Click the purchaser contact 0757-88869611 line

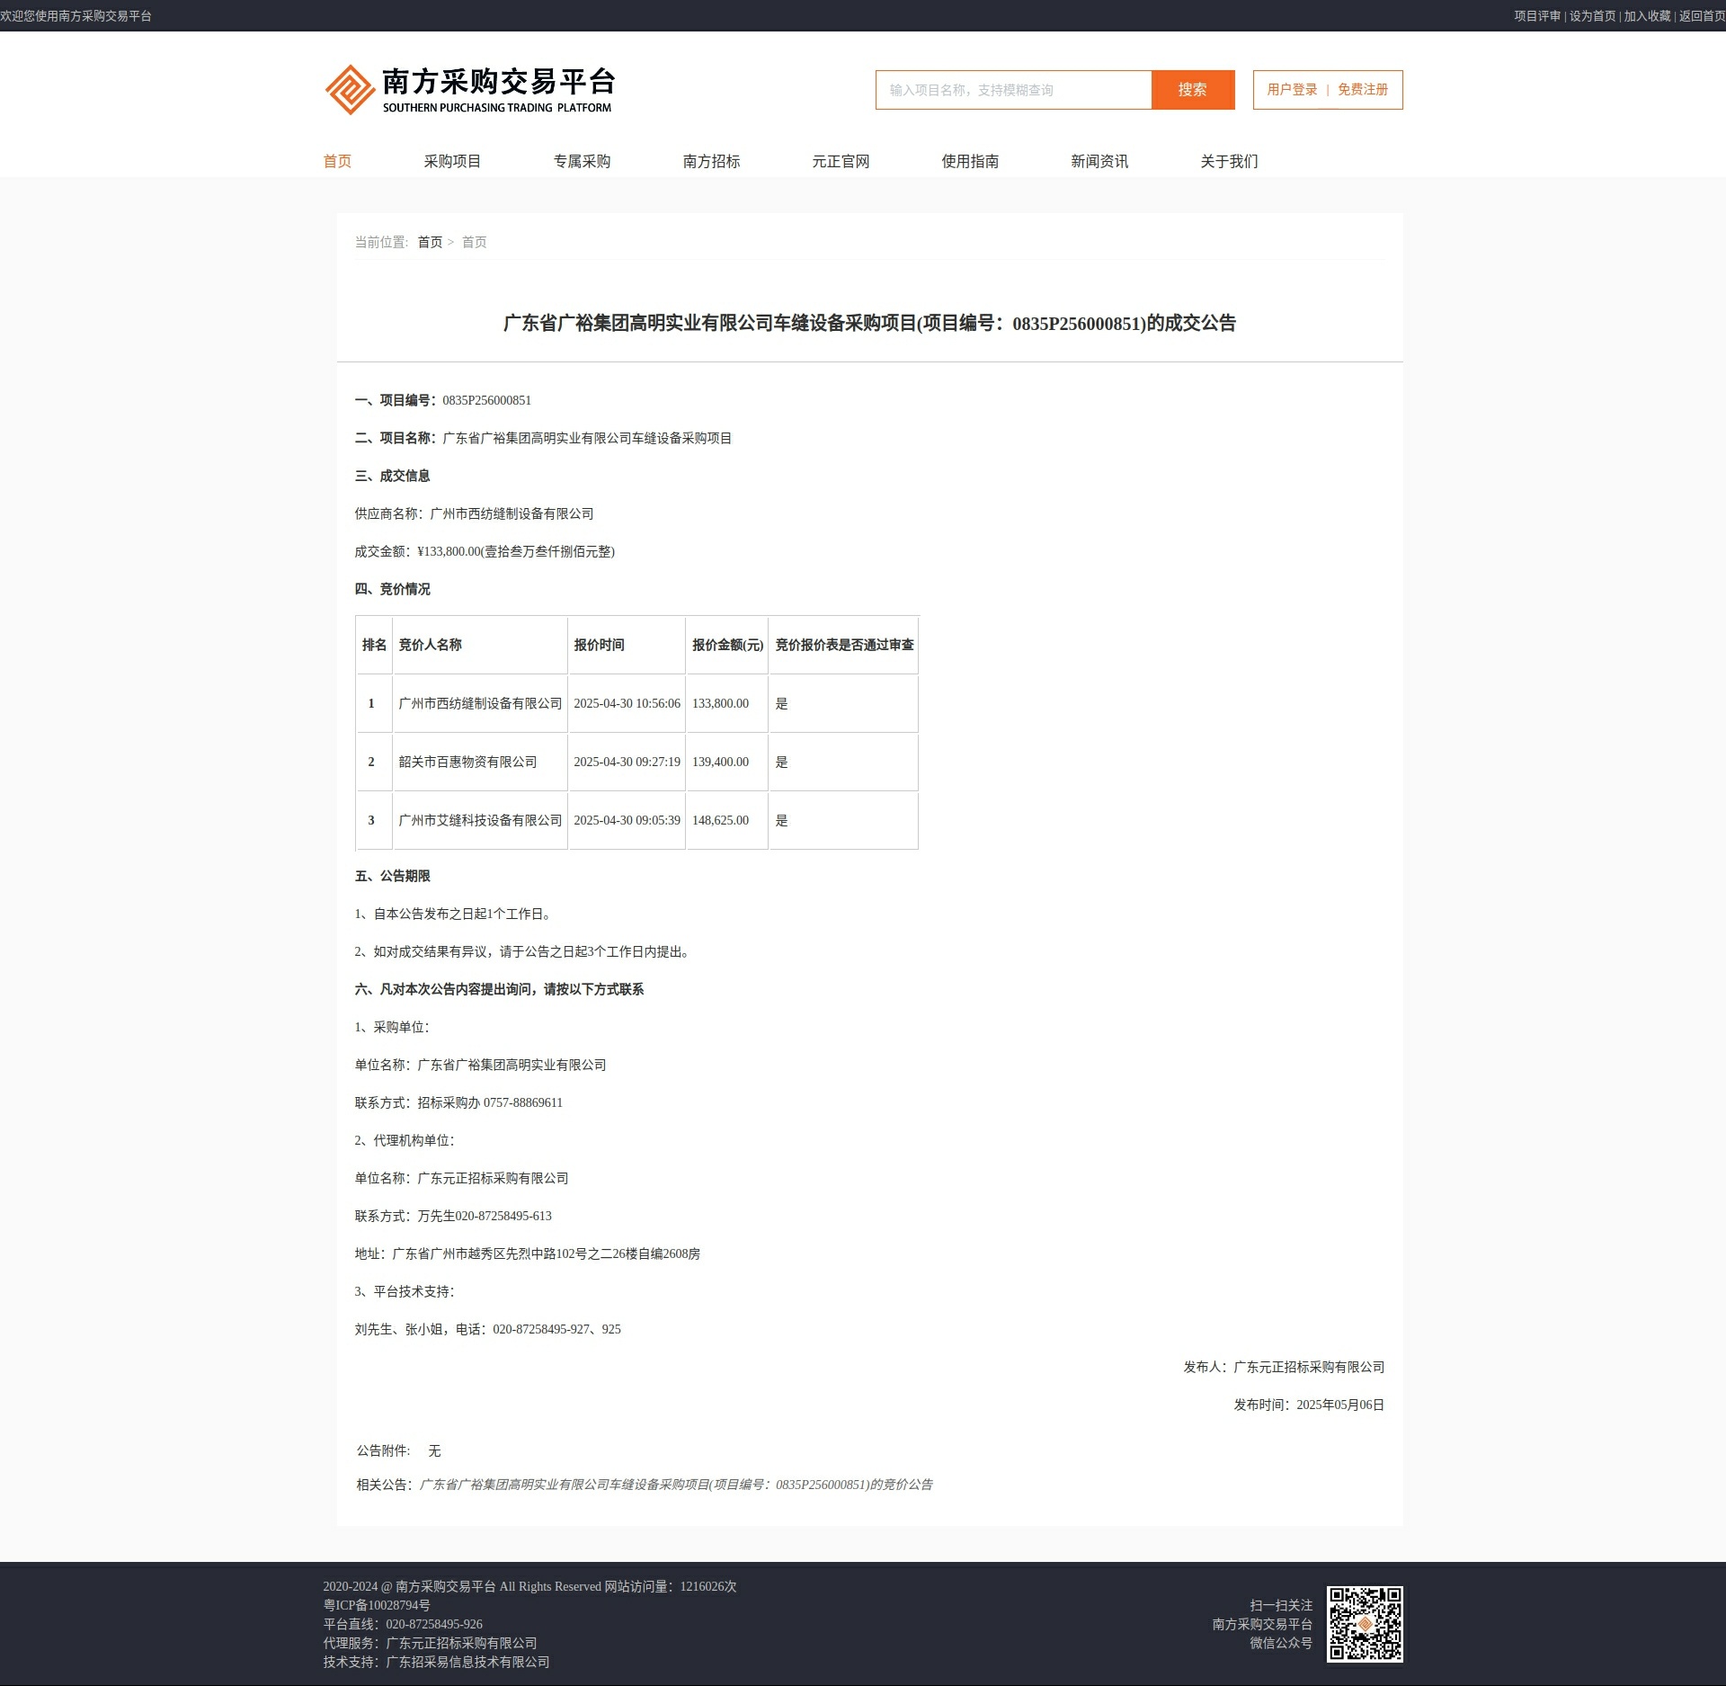pos(458,1103)
